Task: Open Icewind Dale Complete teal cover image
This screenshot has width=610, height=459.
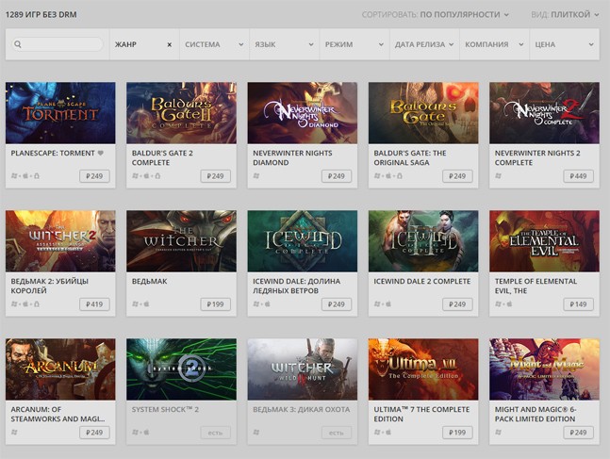Action: [303, 240]
